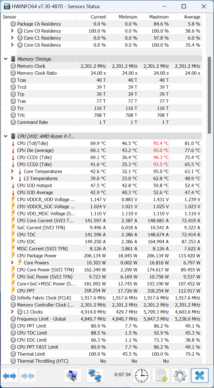Reset the elapsed time clock icon
Viewport: 214px width, 388px height.
[x=142, y=375]
